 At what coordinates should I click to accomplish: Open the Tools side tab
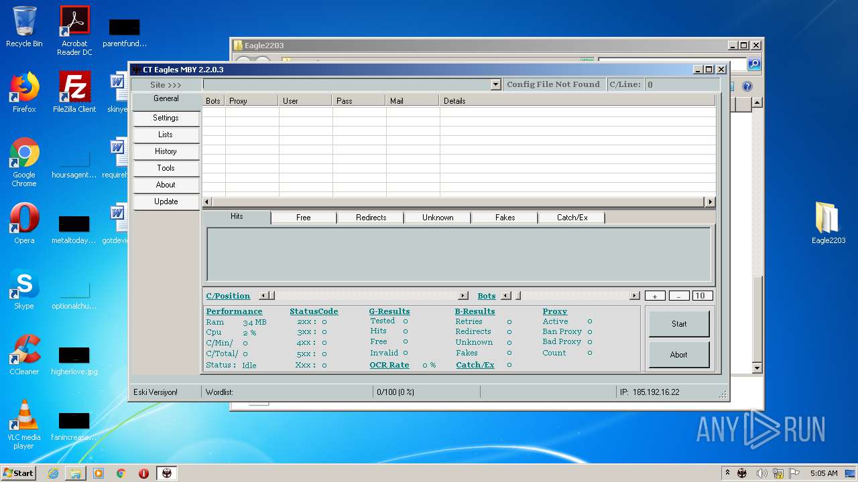coord(166,168)
